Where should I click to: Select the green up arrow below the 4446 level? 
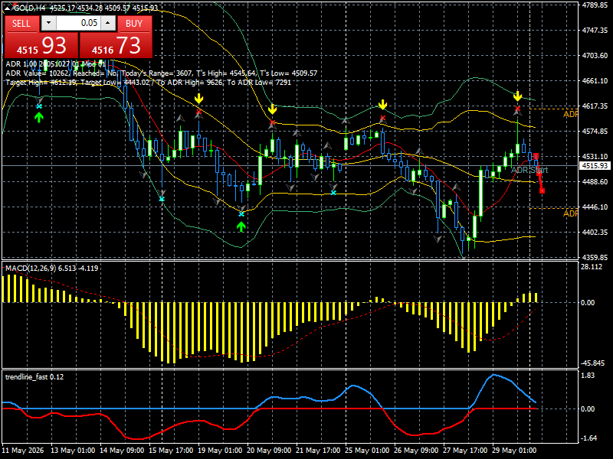tap(241, 226)
